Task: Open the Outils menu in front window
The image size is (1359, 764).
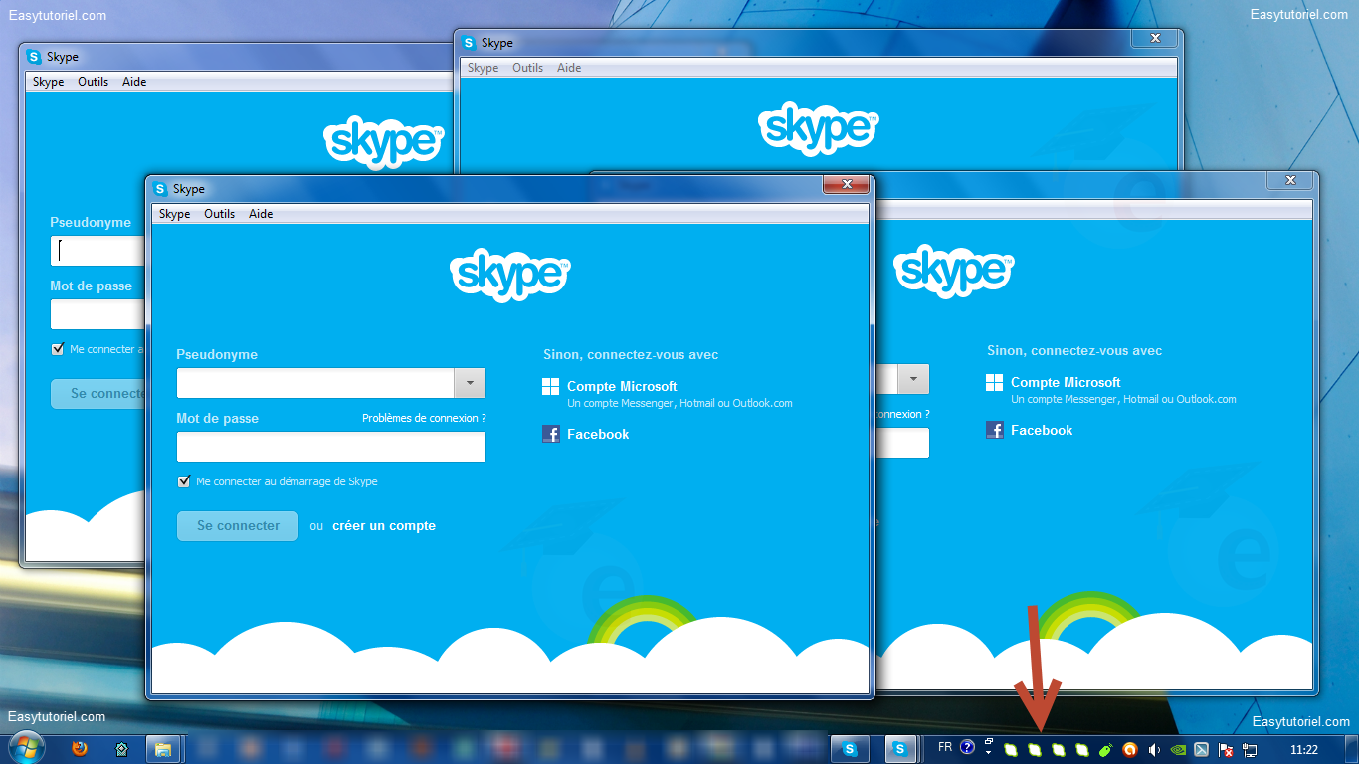Action: [220, 214]
